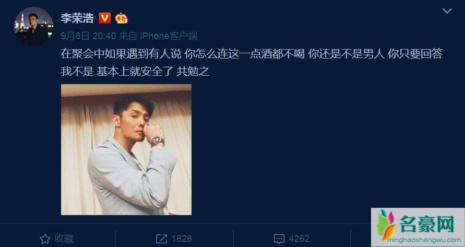Click the 名豪网 green text
This screenshot has height=247, width=465.
[x=427, y=224]
